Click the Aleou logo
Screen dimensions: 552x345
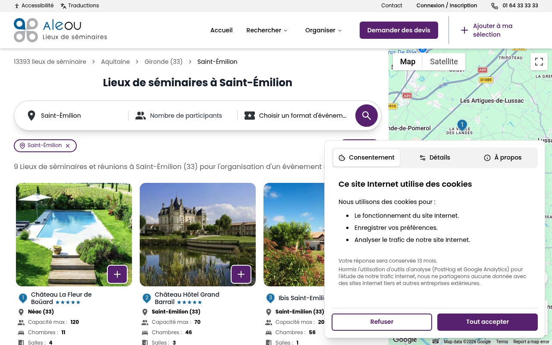(60, 30)
